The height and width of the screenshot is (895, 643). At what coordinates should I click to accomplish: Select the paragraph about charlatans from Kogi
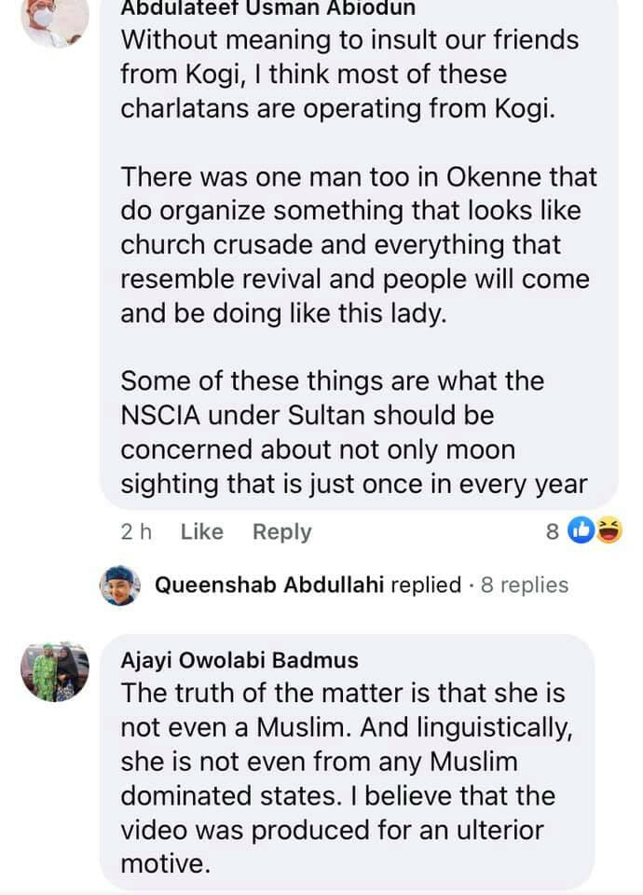(x=349, y=74)
